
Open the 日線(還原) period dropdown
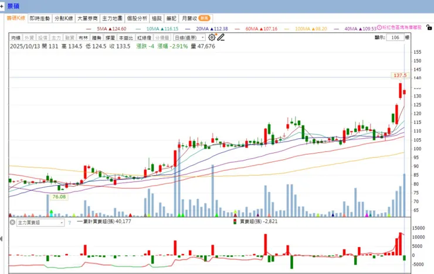point(189,37)
